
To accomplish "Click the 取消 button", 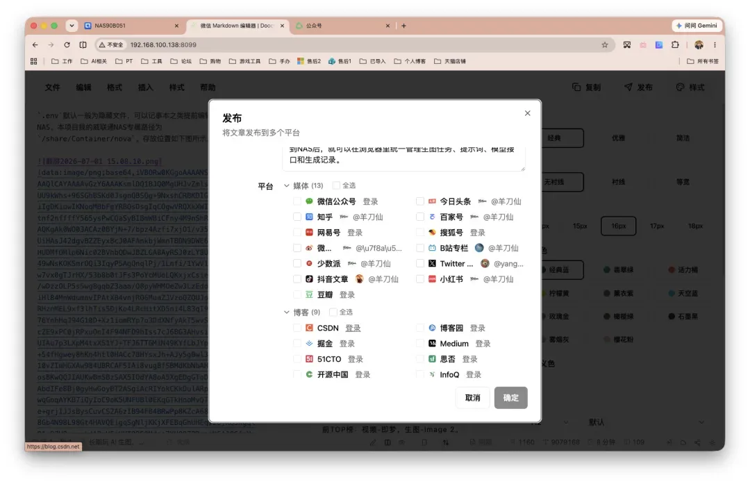I will tap(473, 398).
